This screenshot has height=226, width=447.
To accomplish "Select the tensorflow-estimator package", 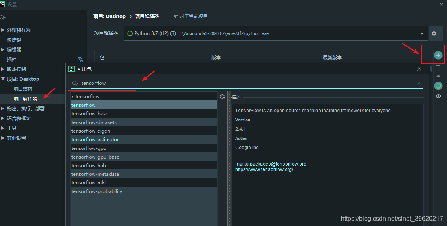I will point(144,139).
